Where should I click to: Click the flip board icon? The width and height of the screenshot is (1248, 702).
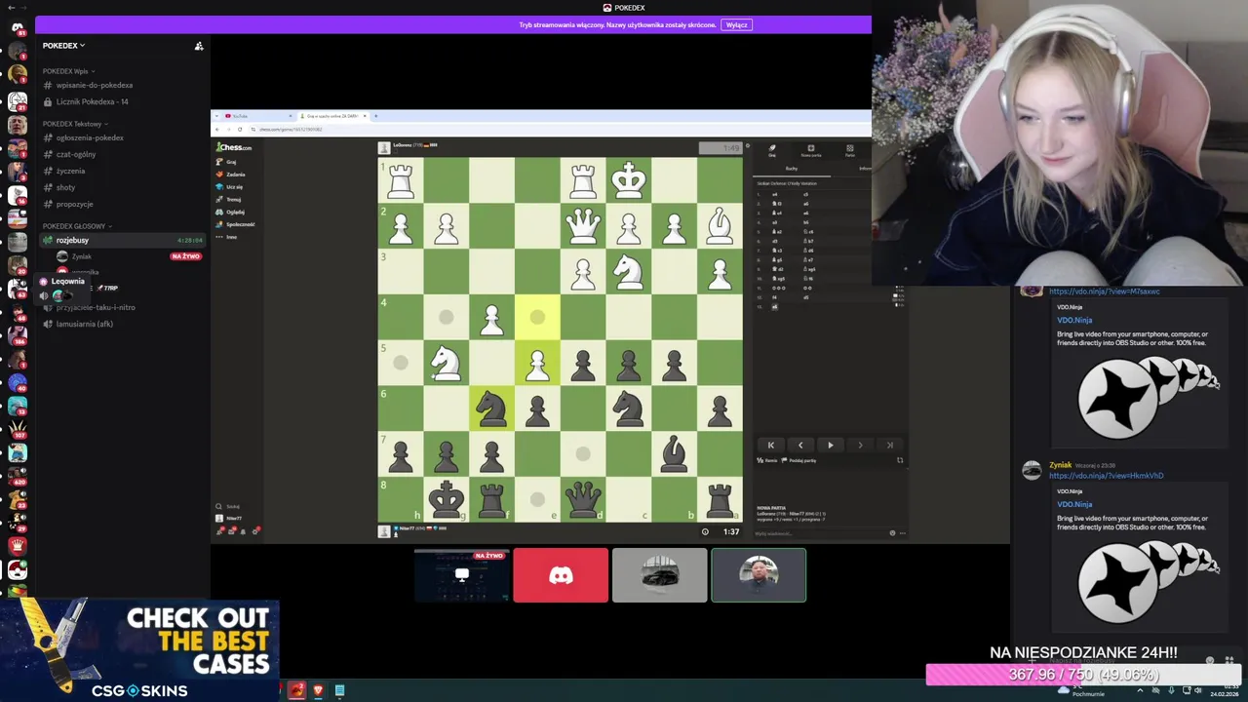900,460
